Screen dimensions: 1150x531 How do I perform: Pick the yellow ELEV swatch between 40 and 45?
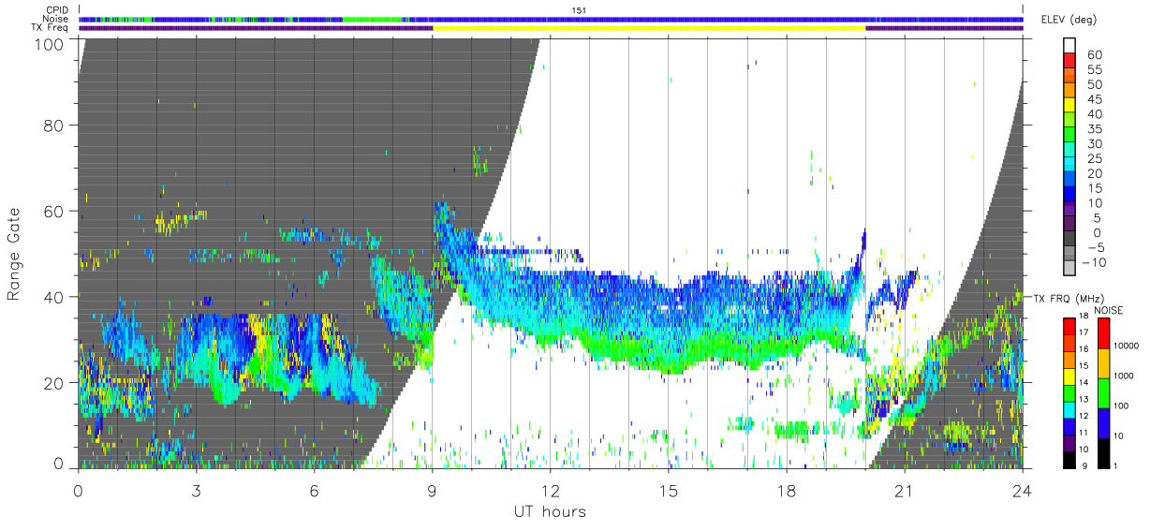(1070, 106)
